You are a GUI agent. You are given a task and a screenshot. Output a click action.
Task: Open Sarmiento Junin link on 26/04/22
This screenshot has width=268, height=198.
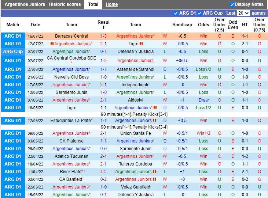point(135,149)
